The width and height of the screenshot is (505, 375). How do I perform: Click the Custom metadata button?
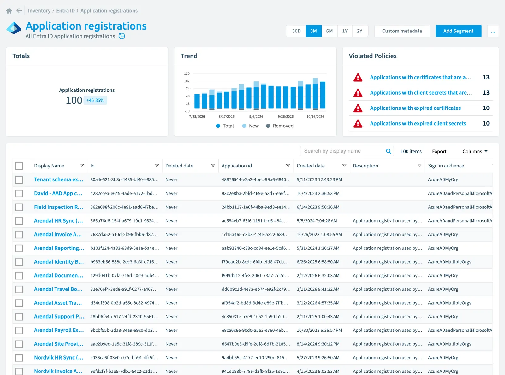(402, 31)
